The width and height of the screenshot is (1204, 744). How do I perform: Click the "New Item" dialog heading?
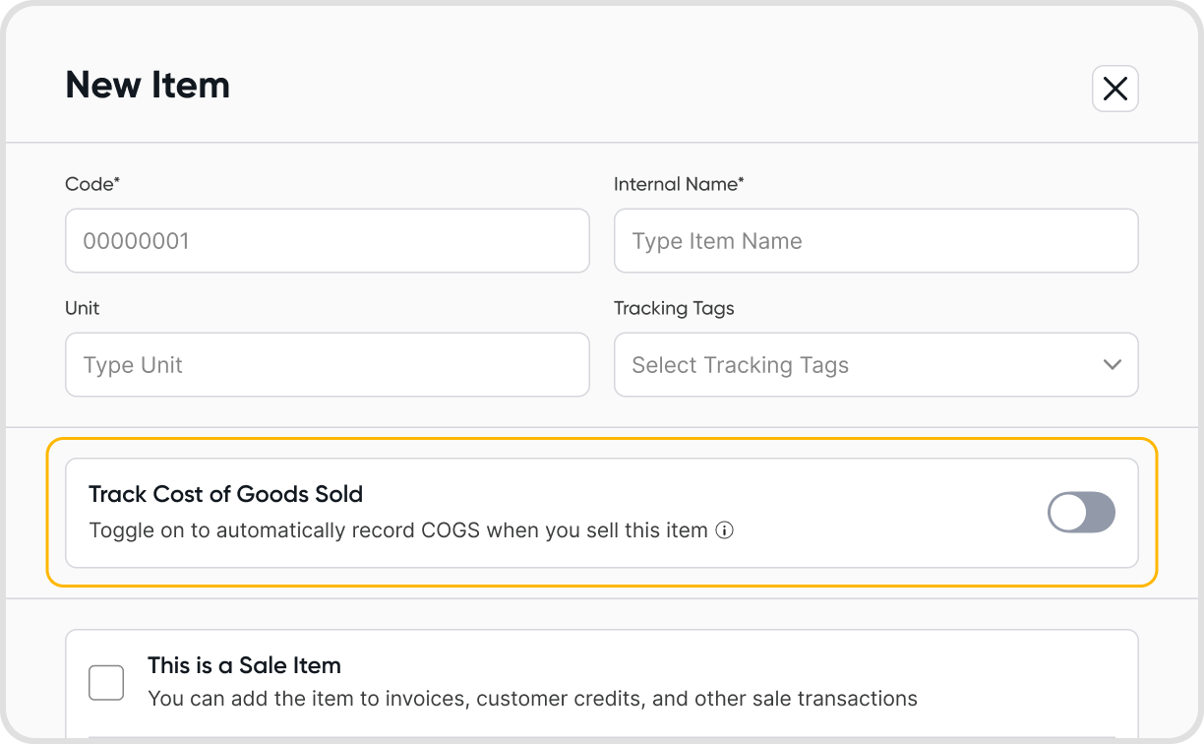148,86
